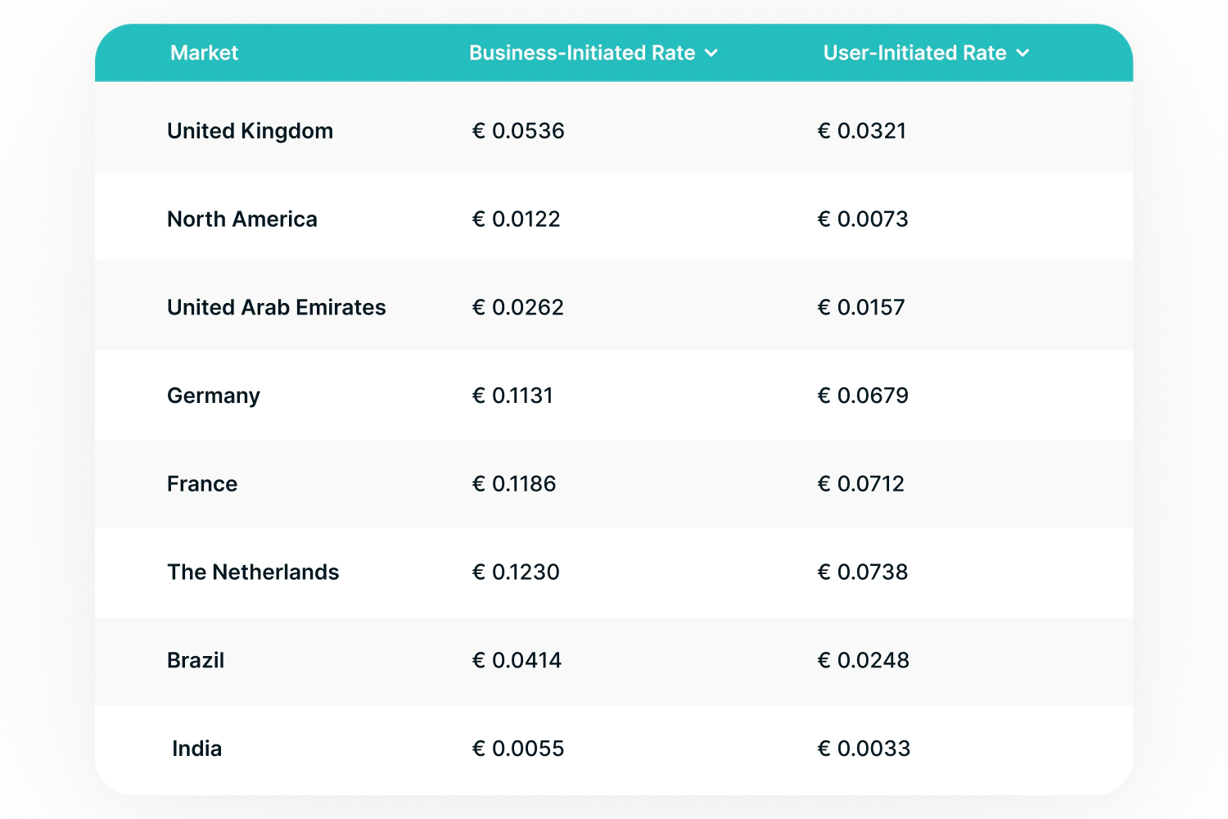The image size is (1228, 819).
Task: Click the € 0.0248 Brazil user rate
Action: pos(863,660)
